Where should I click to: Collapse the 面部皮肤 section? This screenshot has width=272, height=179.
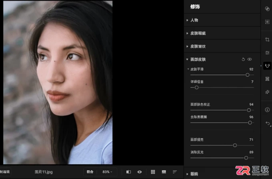[187, 60]
